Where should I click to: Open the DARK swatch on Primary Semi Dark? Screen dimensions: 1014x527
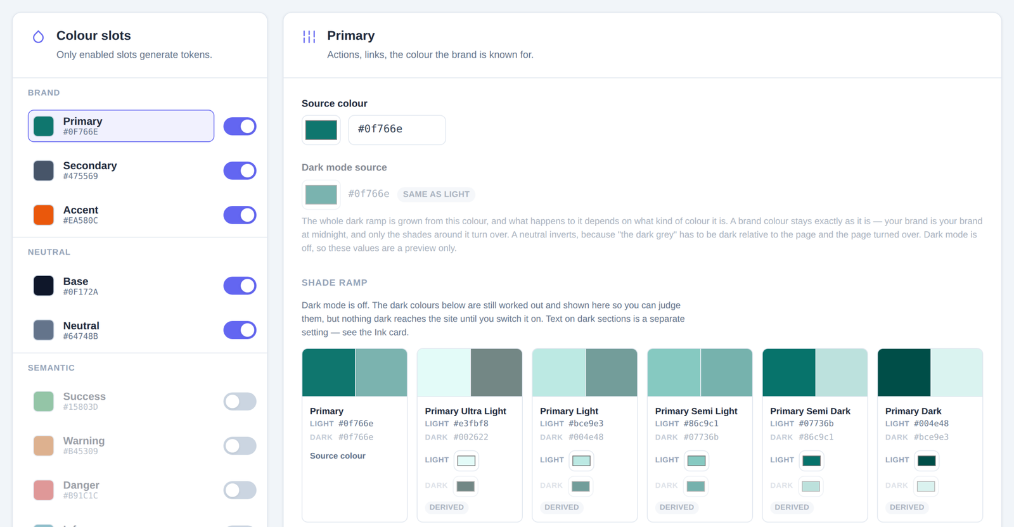[811, 486]
